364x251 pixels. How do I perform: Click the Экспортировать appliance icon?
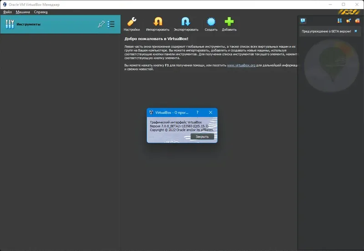tap(186, 24)
